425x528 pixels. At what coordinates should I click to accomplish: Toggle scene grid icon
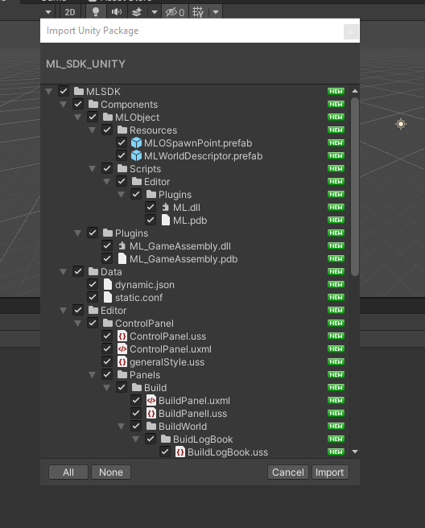(x=198, y=12)
